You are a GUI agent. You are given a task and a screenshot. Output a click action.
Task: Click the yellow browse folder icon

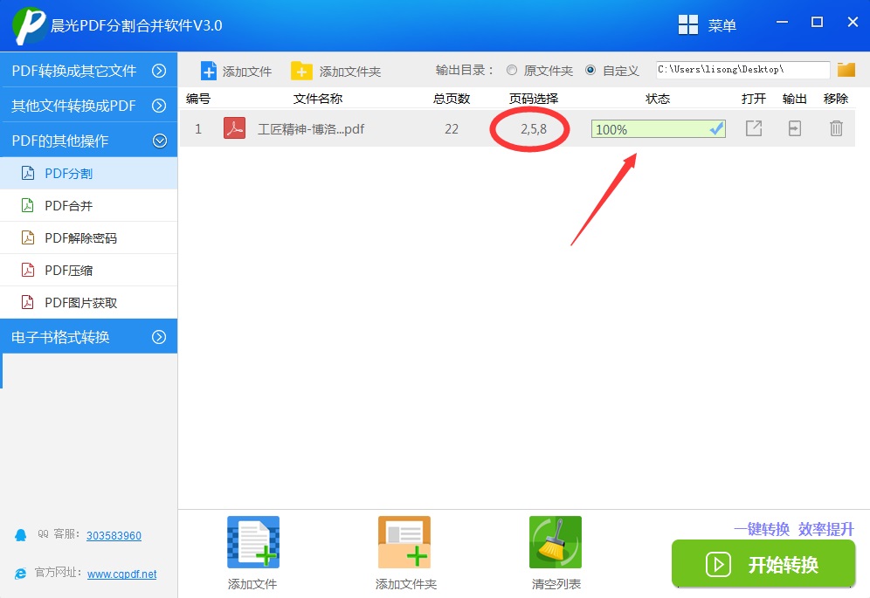pos(846,70)
